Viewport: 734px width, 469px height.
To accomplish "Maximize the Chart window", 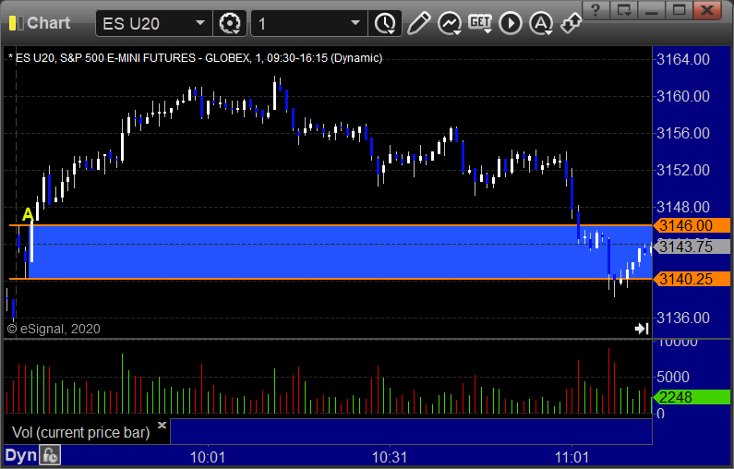I will [x=680, y=10].
